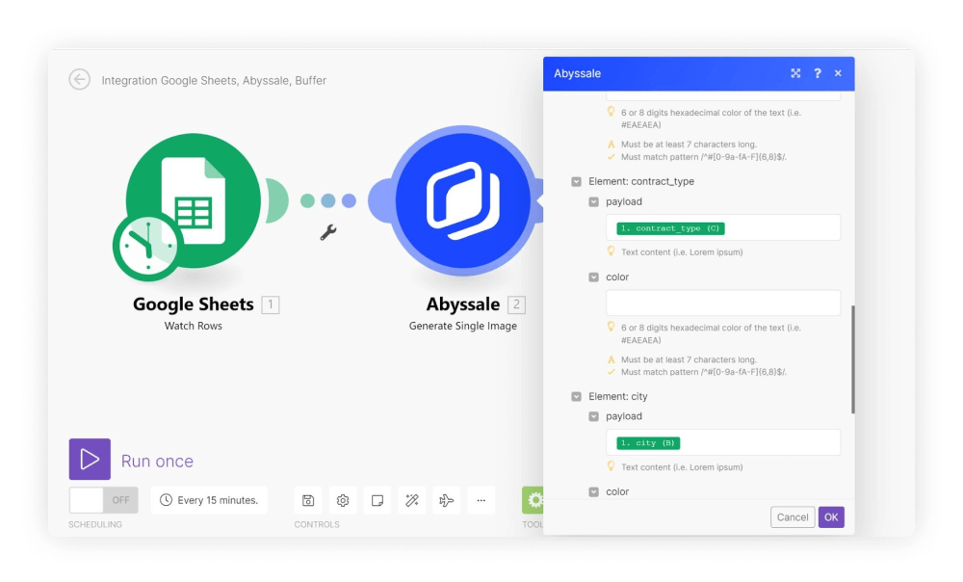Select the green city (B) tag
The image size is (963, 582).
648,443
